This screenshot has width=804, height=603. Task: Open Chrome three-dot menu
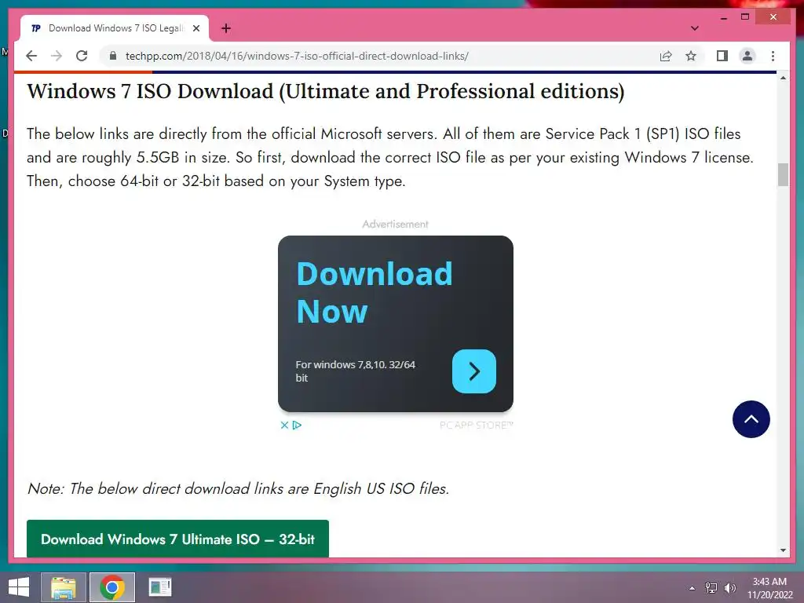pyautogui.click(x=773, y=56)
